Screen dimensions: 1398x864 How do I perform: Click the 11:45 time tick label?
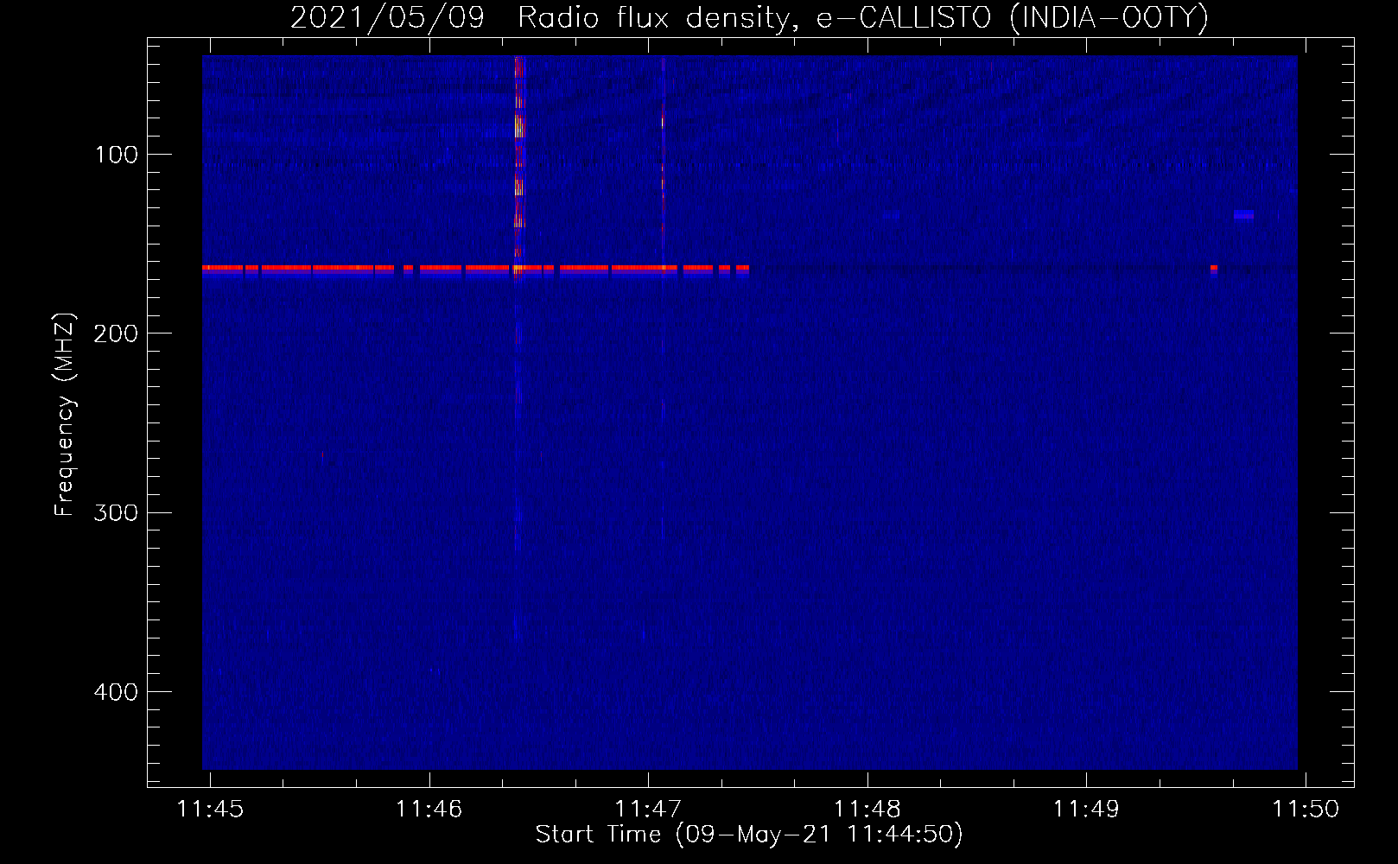[x=210, y=809]
